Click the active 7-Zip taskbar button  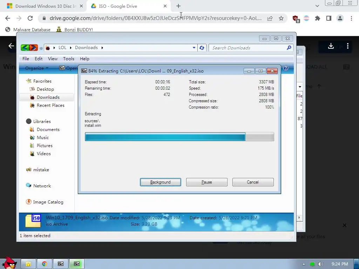click(x=77, y=264)
